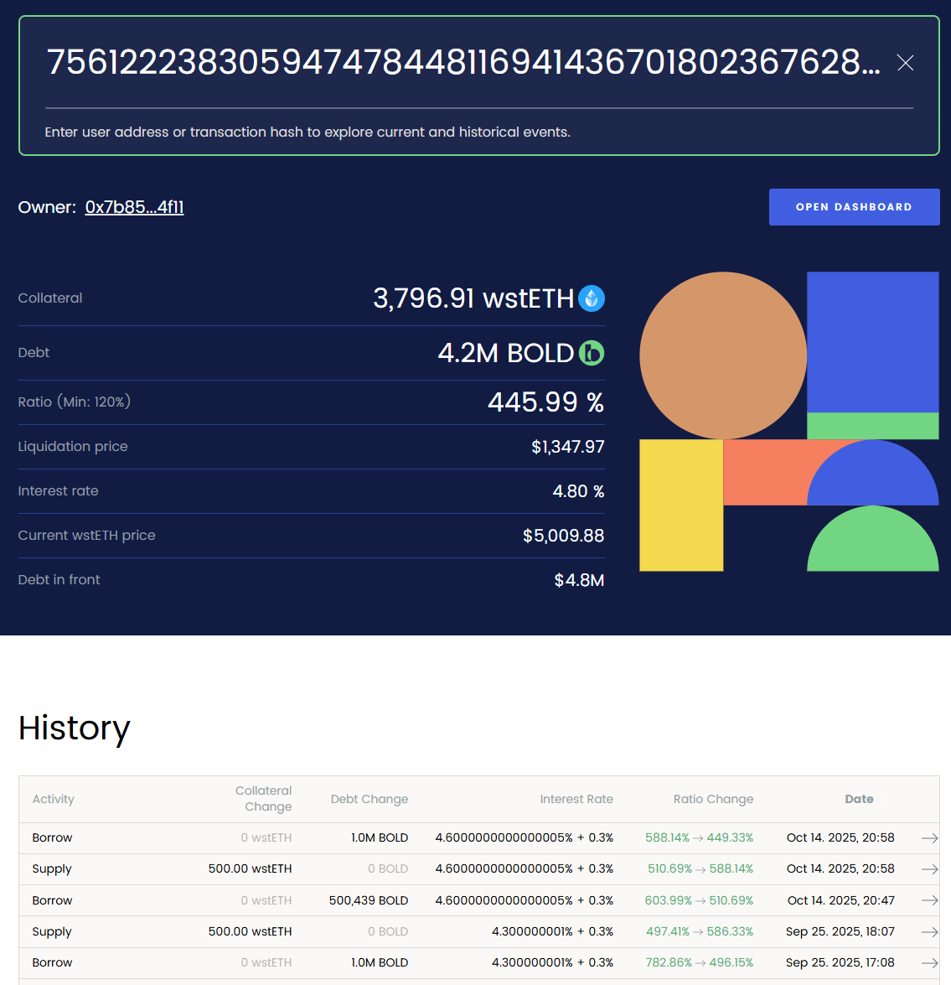Click the Debt Change column header
This screenshot has height=985, width=951.
(x=370, y=799)
